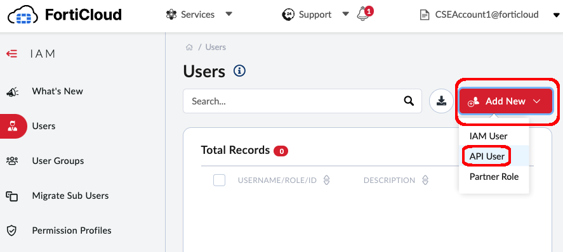Click the Total Records count badge
Viewport: 563px width, 252px height.
[281, 151]
